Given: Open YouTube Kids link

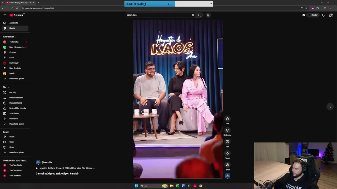Looking at the screenshot, I should [15, 176].
